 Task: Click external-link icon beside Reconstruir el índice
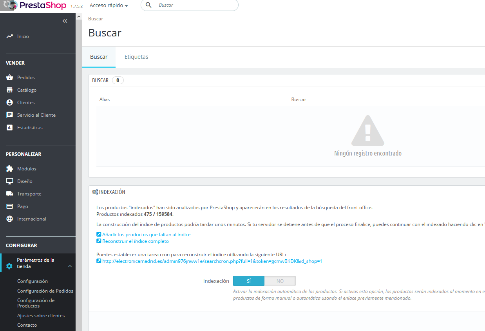pos(99,241)
